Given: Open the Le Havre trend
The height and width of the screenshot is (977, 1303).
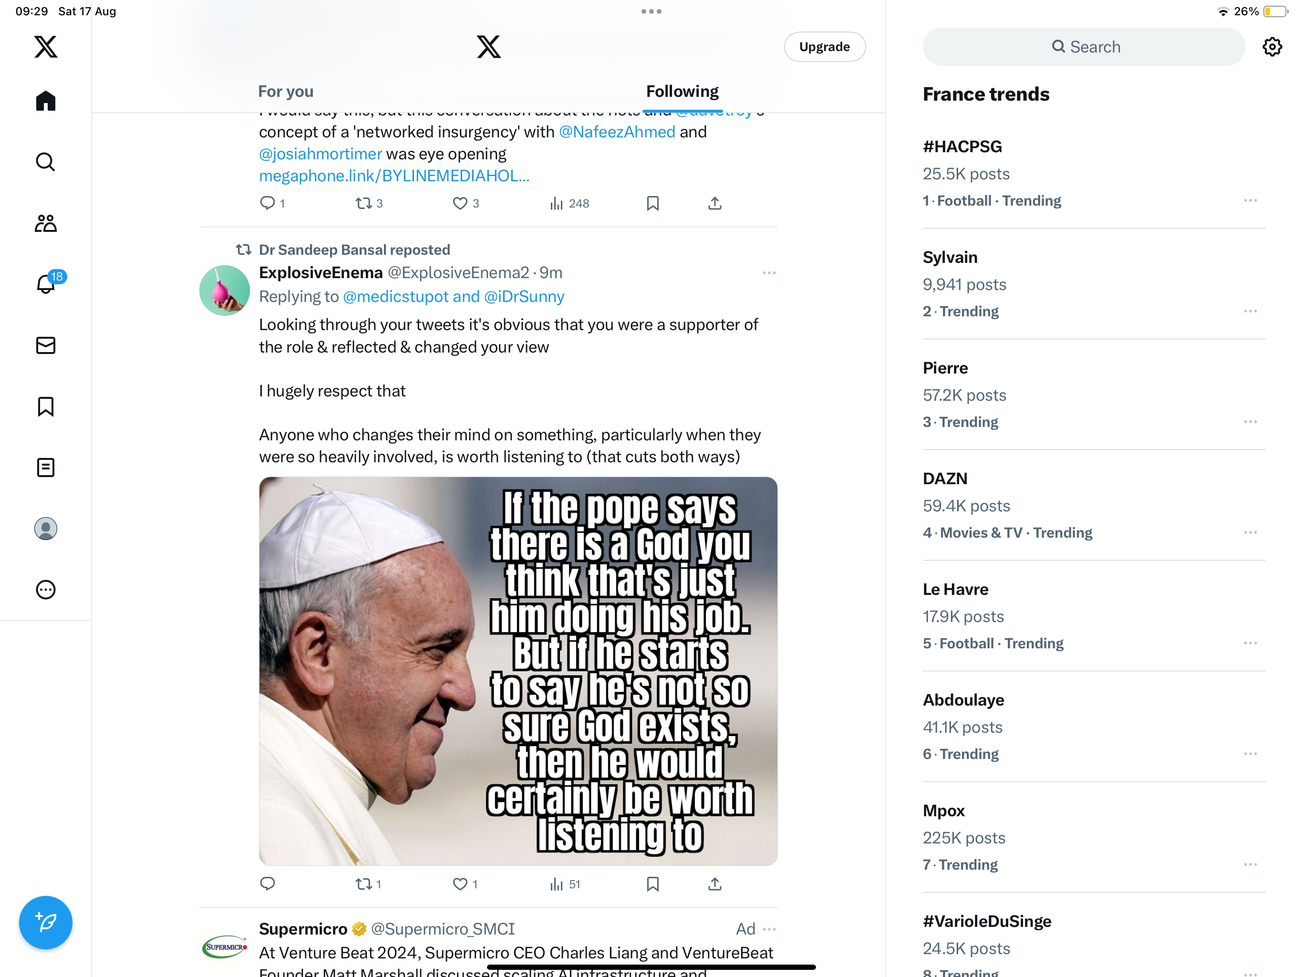Looking at the screenshot, I should coord(1094,616).
